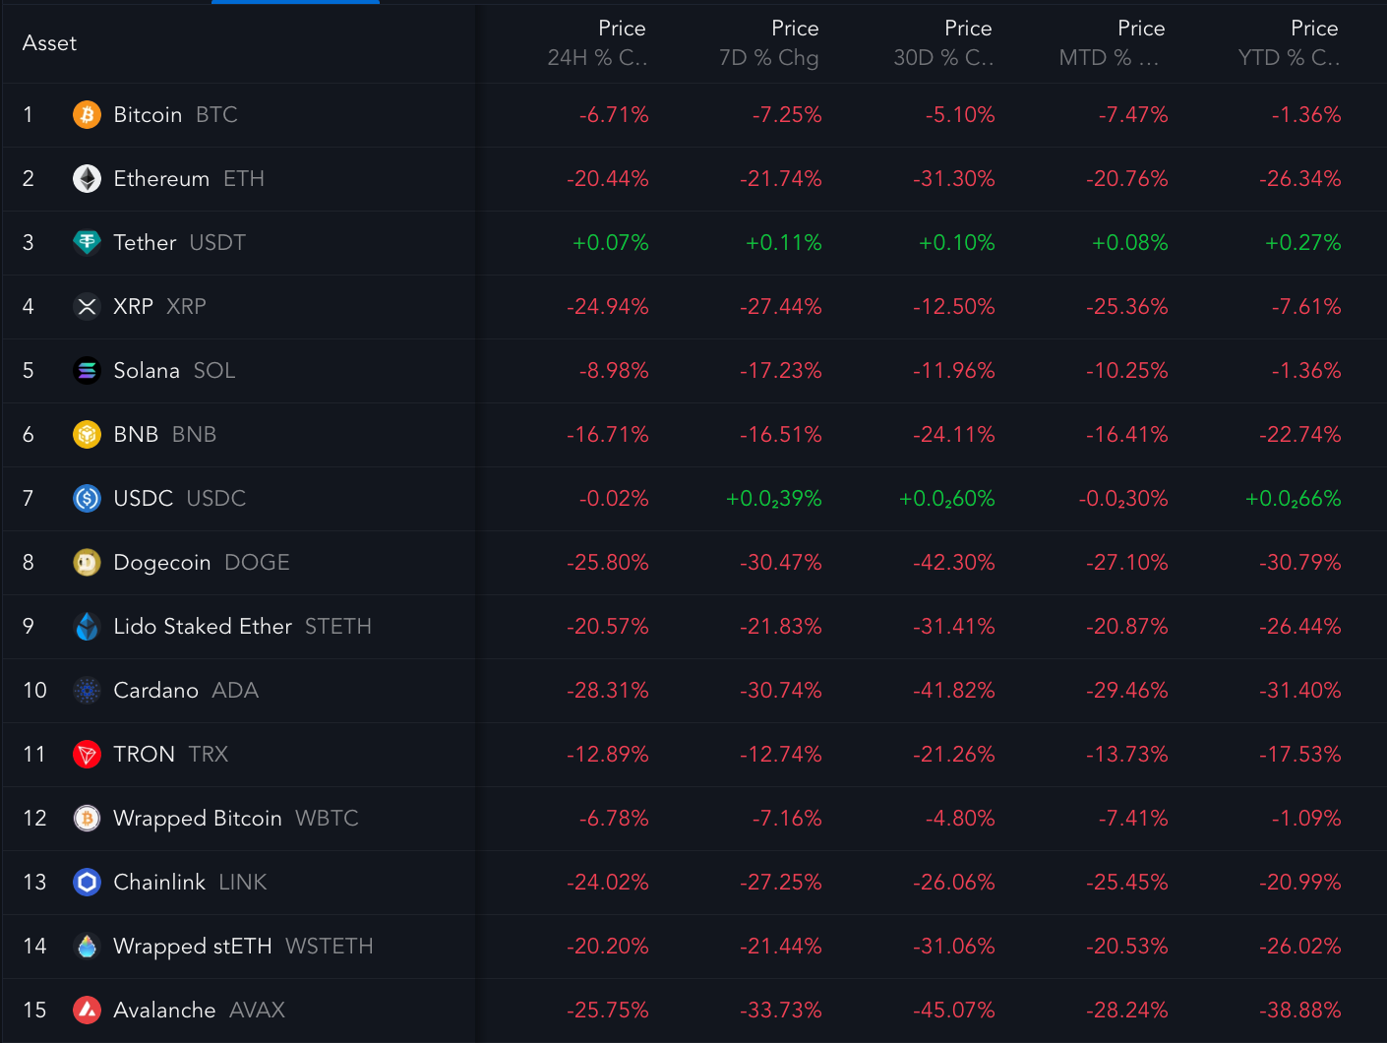Sort by Price MTD % header
The height and width of the screenshot is (1043, 1387).
click(1112, 43)
